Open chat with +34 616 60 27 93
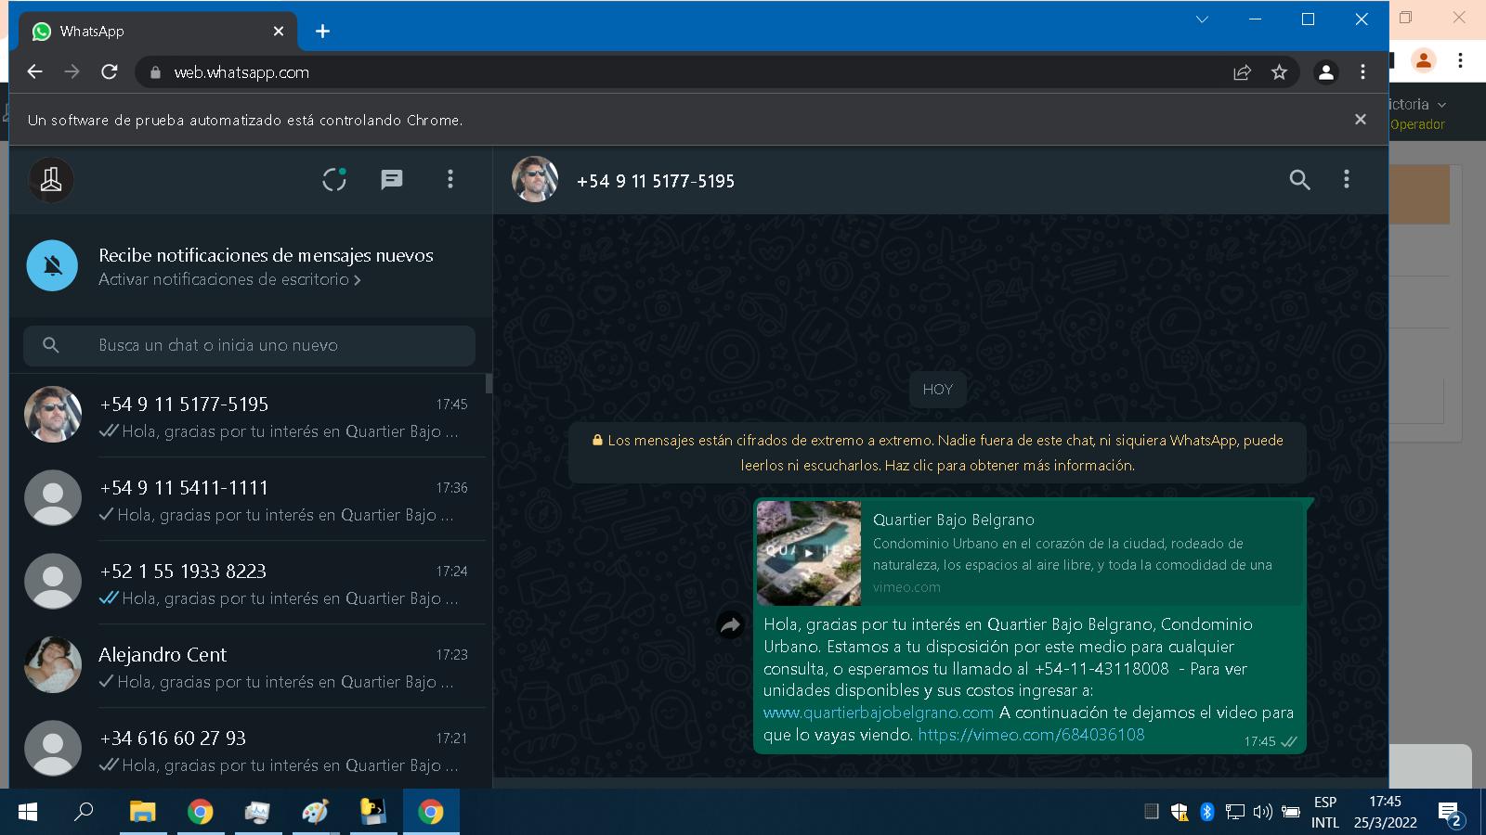The image size is (1486, 835). (x=248, y=749)
